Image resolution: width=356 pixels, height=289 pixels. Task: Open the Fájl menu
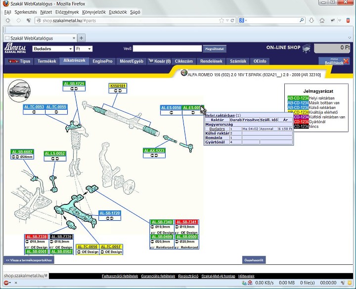pos(7,12)
